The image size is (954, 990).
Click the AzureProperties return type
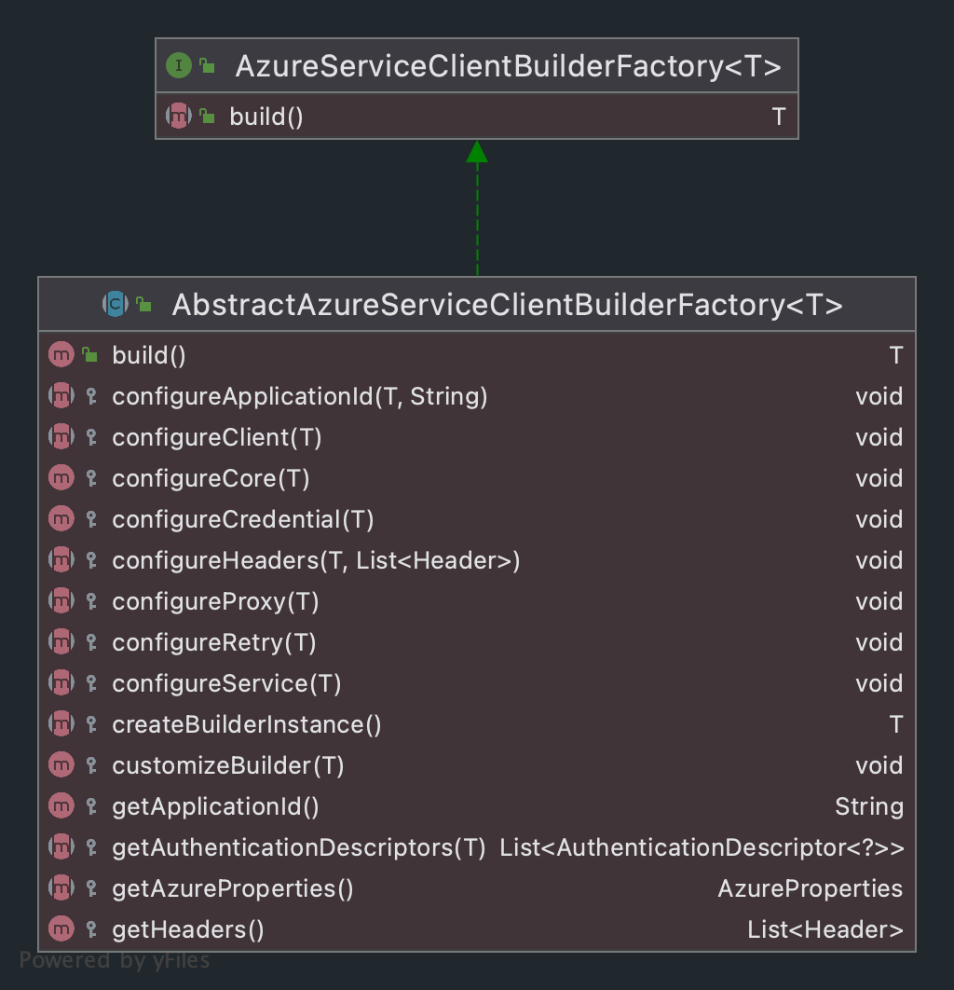pyautogui.click(x=811, y=889)
